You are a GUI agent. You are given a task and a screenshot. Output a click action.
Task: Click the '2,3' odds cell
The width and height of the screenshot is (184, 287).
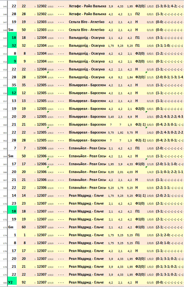click(120, 116)
